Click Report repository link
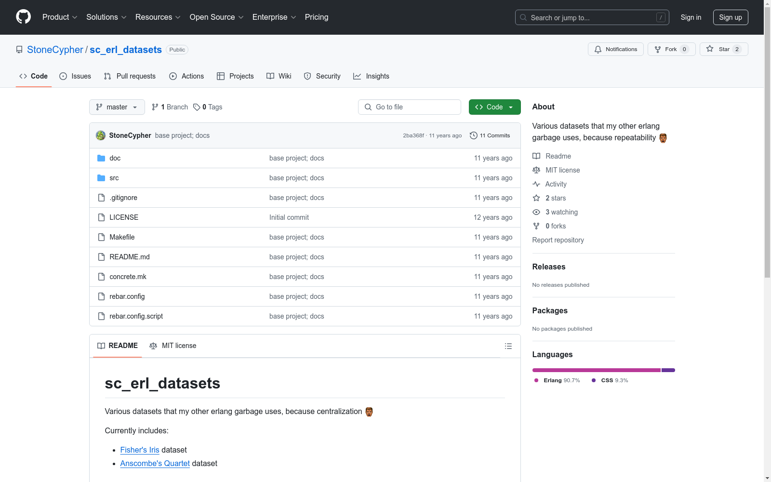Image resolution: width=771 pixels, height=482 pixels. (x=558, y=240)
